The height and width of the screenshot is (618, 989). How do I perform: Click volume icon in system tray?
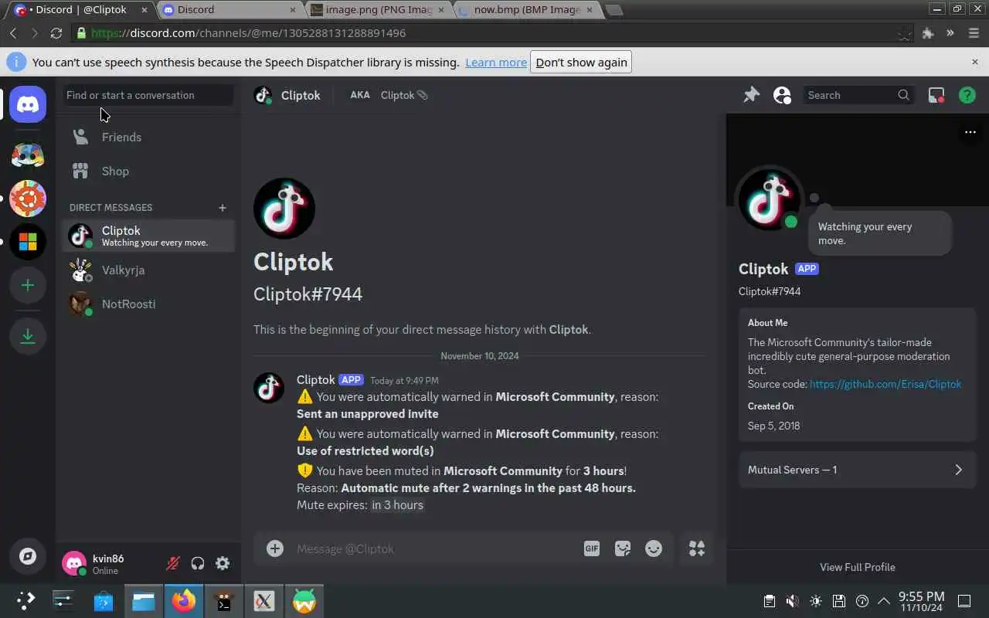[792, 601]
